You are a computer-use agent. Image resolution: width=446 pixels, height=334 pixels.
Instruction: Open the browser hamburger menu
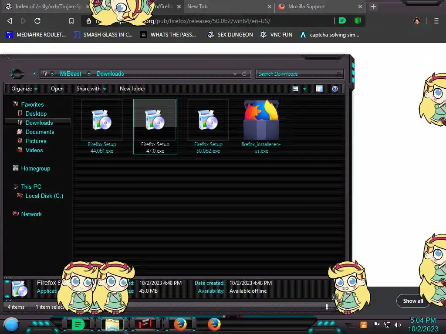point(436,21)
